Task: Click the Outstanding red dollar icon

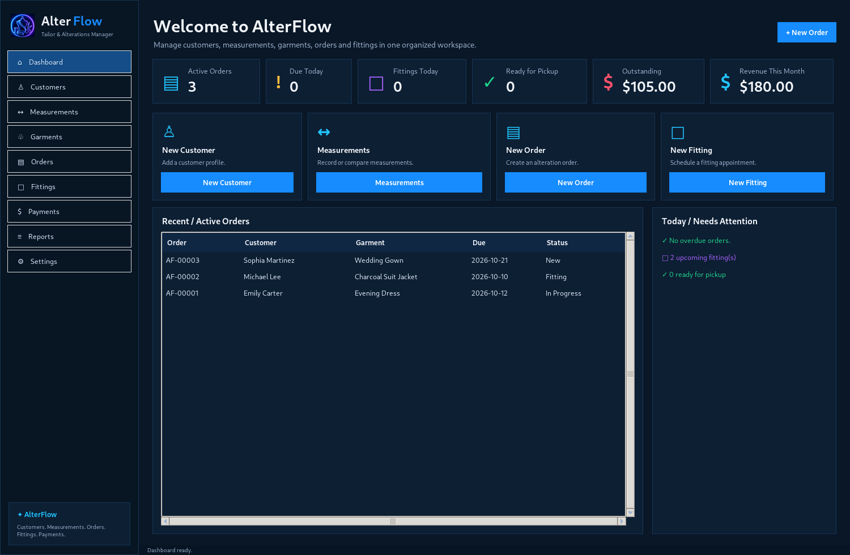Action: coord(608,82)
